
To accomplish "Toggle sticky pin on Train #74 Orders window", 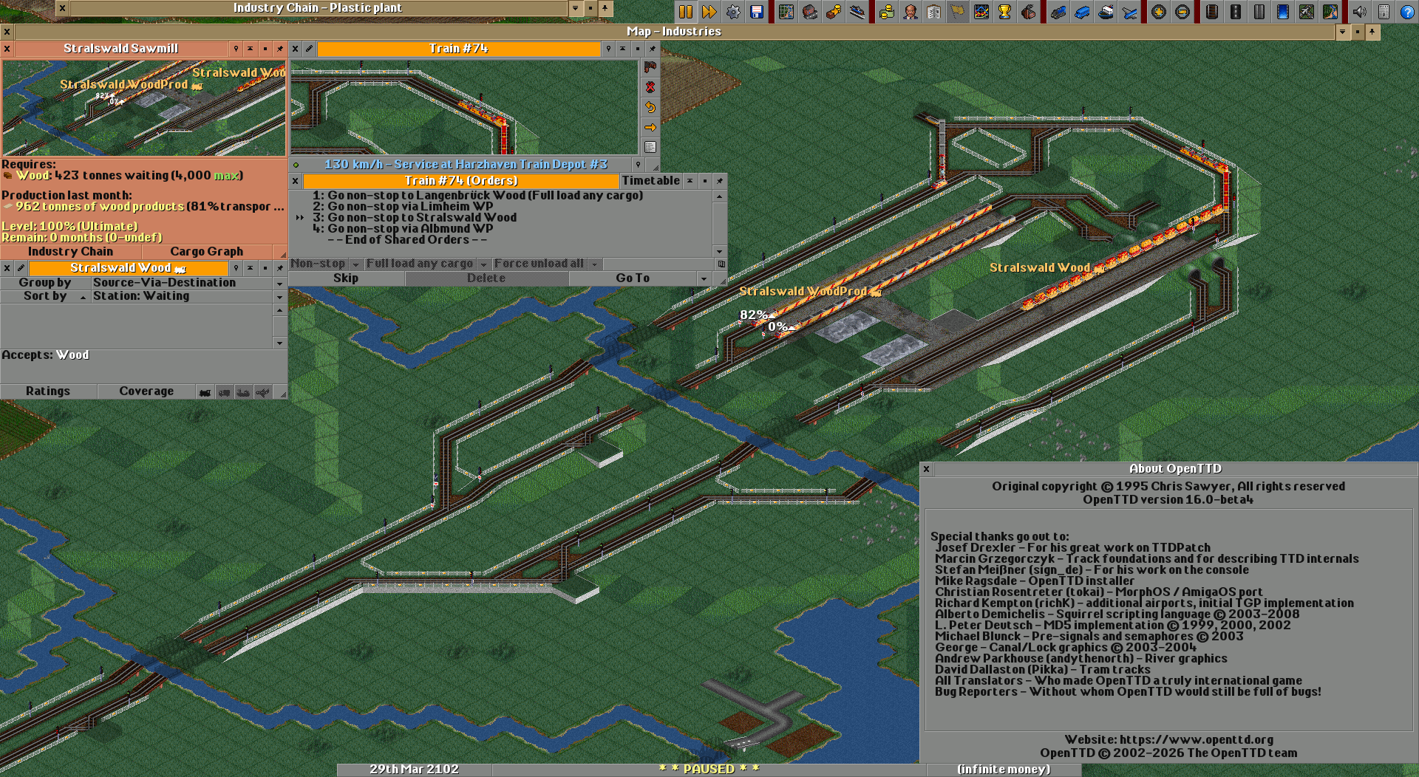I will pos(720,181).
